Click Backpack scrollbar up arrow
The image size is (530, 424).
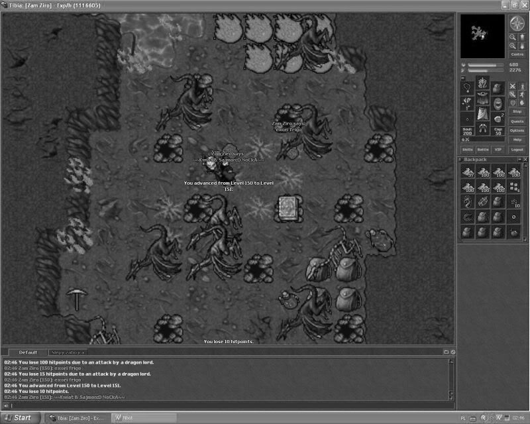point(525,166)
